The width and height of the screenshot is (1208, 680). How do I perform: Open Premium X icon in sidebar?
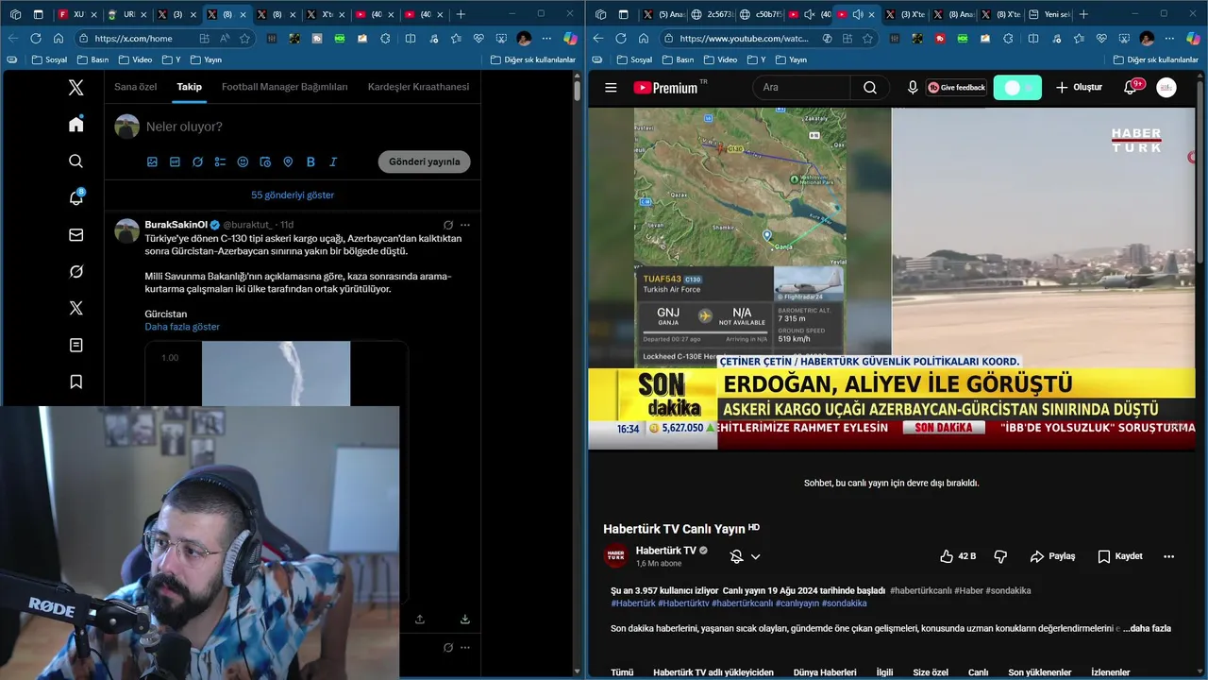[76, 308]
